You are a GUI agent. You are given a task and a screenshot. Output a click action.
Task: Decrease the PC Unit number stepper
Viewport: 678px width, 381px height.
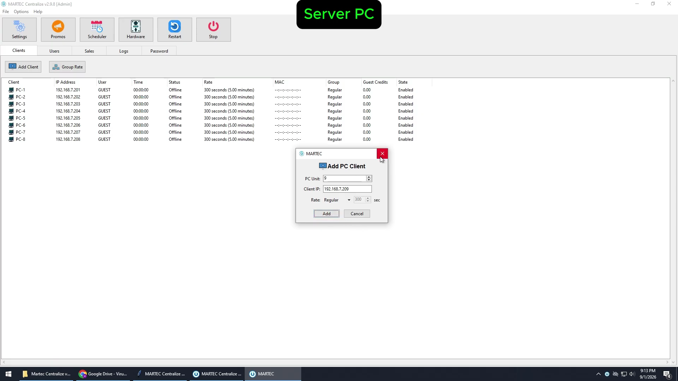pos(369,180)
